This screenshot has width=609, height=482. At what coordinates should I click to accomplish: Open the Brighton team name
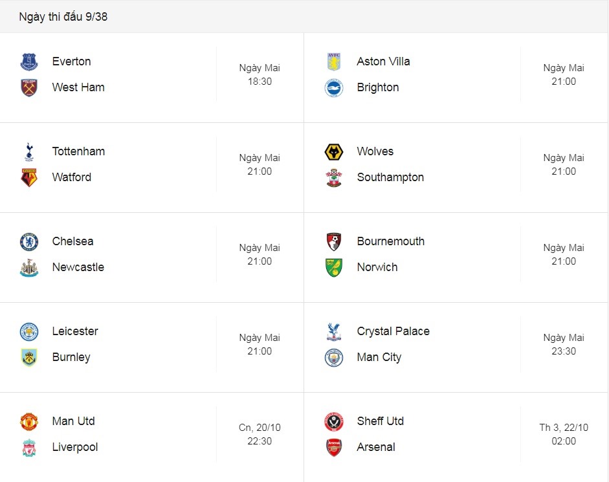378,87
